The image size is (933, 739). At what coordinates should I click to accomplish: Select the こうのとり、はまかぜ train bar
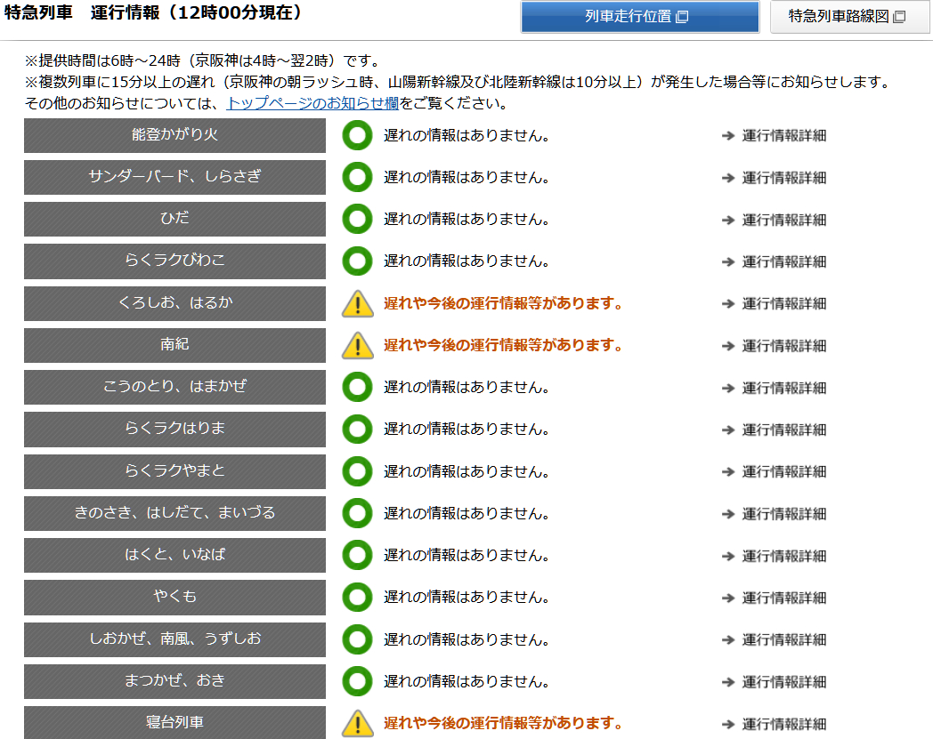pos(174,387)
